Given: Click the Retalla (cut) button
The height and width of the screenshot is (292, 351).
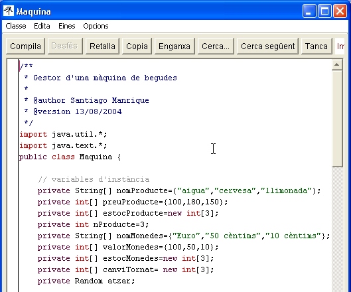Looking at the screenshot, I should (102, 46).
